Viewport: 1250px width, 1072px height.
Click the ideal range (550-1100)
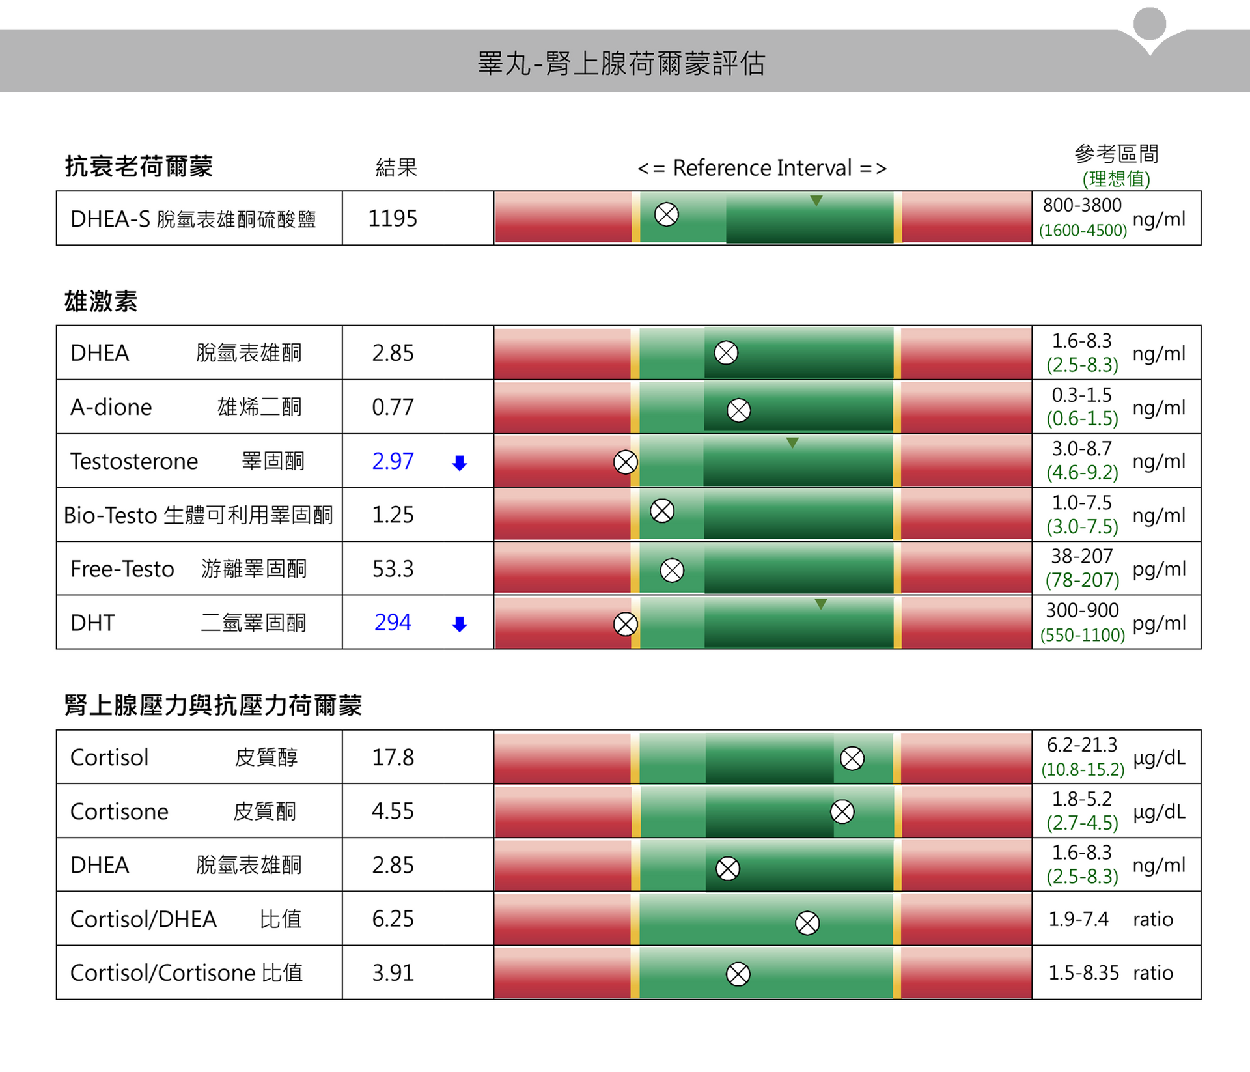tap(1083, 635)
